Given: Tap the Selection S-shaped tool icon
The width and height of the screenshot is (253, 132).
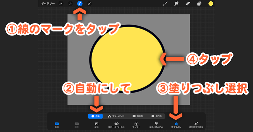Looking at the screenshot, I should (80, 4).
